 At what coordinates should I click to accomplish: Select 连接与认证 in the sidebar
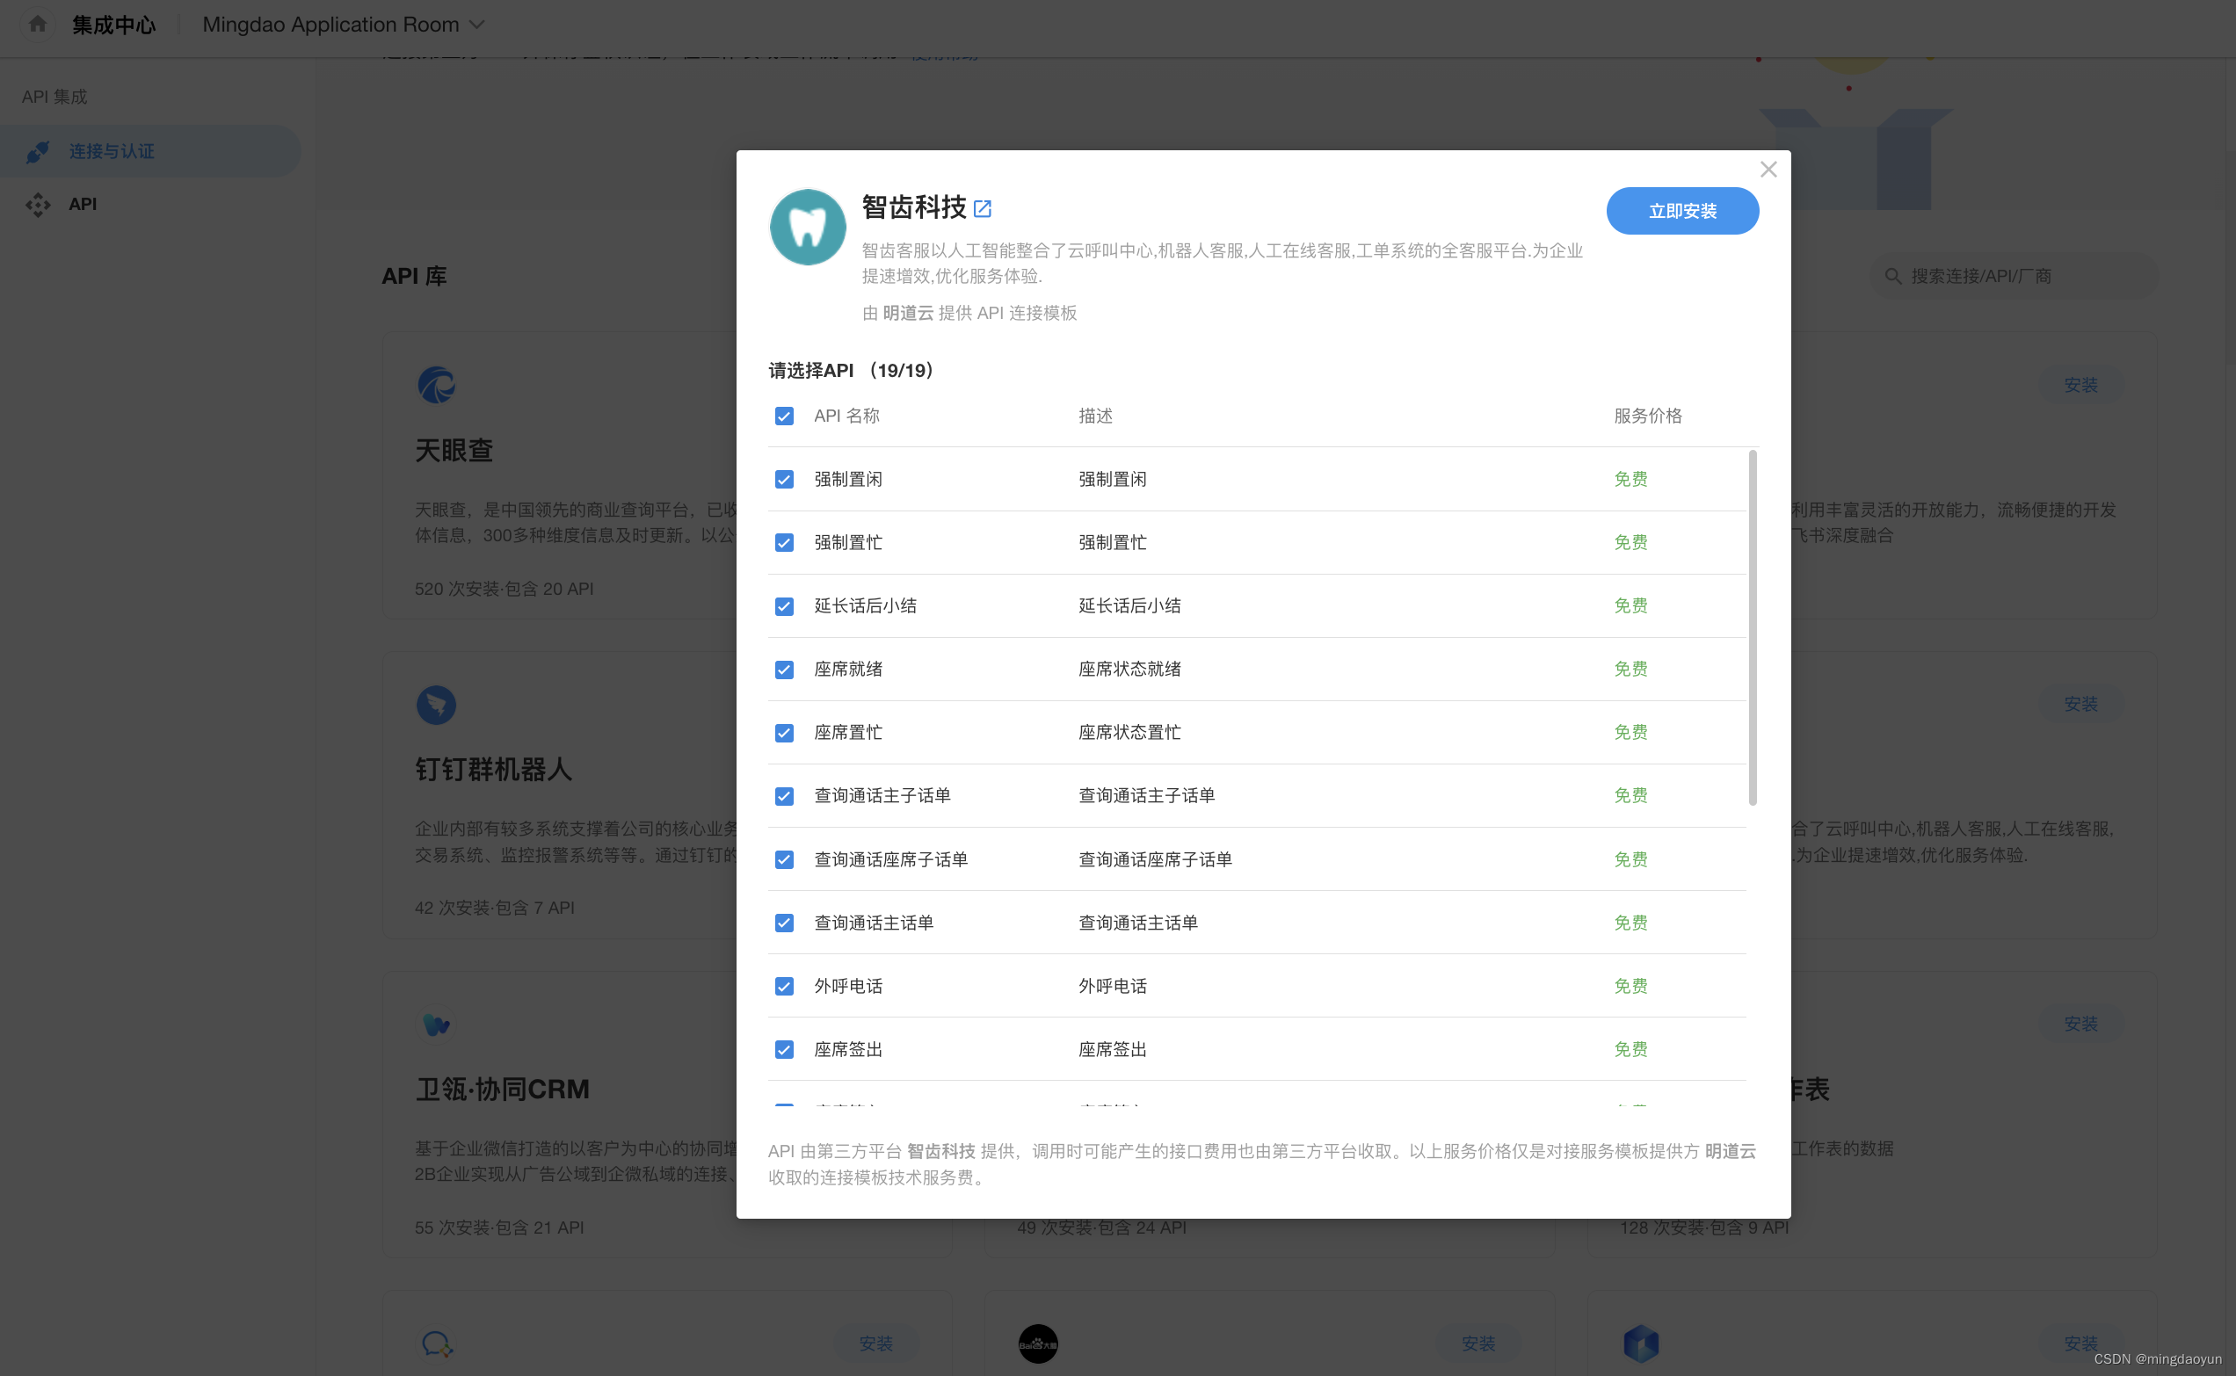coord(113,150)
